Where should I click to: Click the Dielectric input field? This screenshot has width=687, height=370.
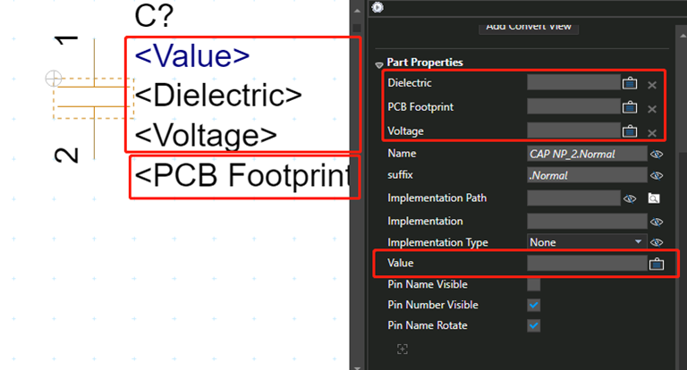[573, 83]
